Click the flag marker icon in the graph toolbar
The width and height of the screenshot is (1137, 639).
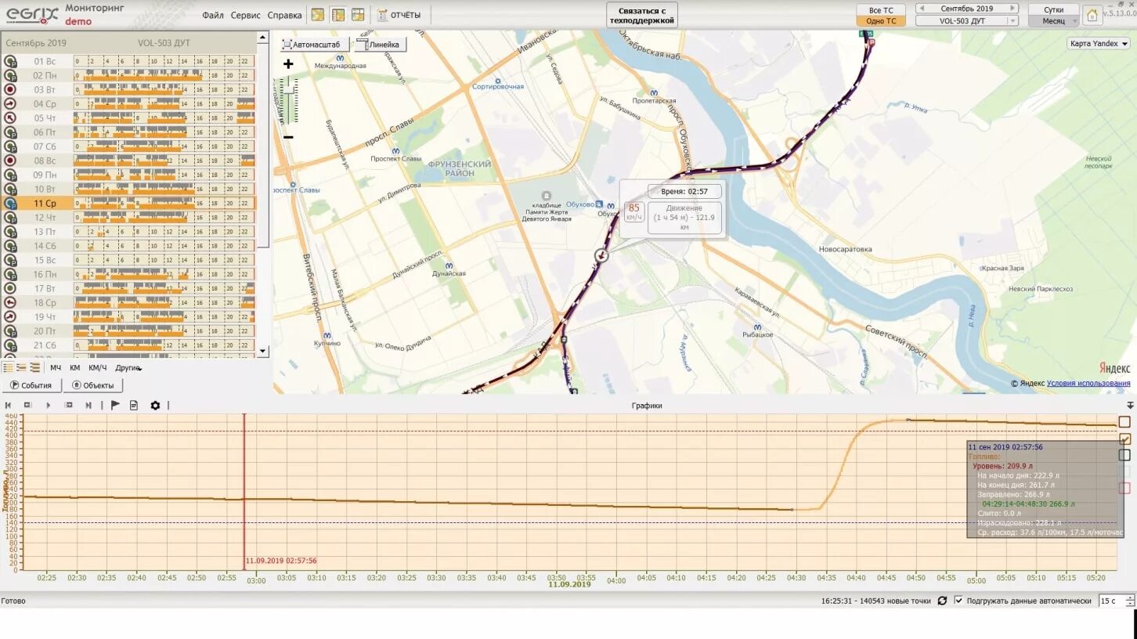tap(115, 405)
